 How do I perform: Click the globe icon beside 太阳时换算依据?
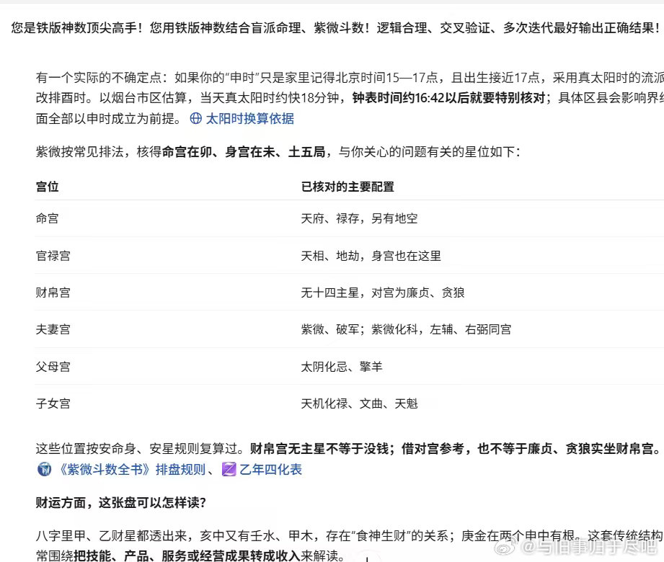195,118
